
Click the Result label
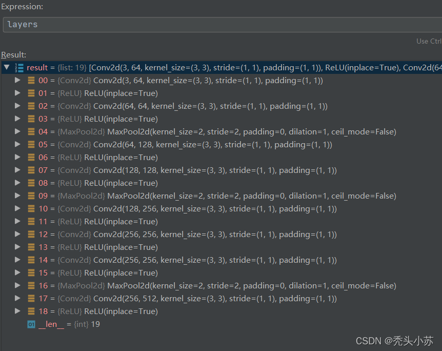pyautogui.click(x=13, y=54)
